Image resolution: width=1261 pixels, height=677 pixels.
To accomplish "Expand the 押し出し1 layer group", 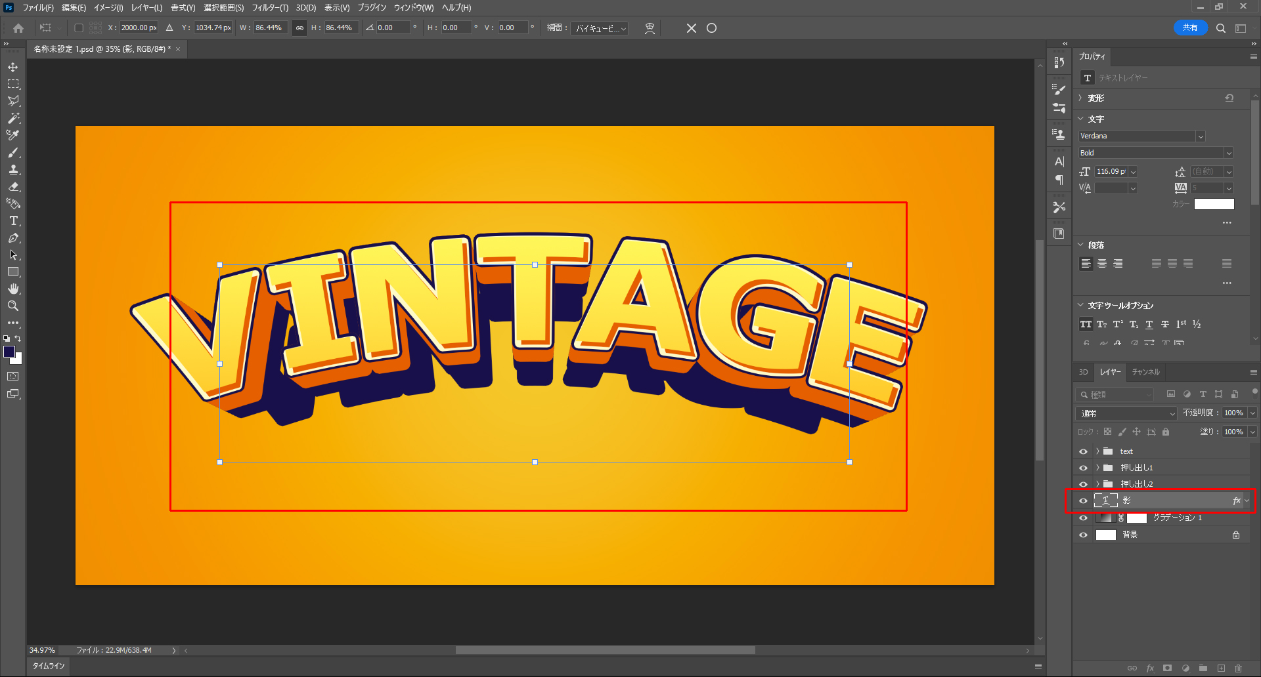I will point(1097,468).
